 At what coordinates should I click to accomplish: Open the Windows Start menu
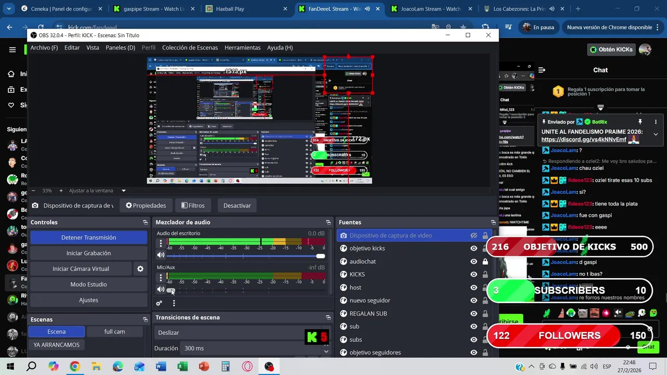10,367
